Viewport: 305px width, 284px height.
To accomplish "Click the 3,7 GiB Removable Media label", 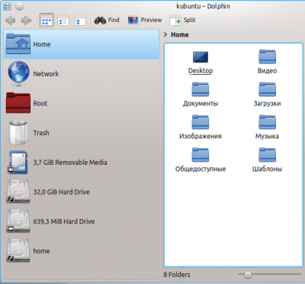I will [x=70, y=163].
